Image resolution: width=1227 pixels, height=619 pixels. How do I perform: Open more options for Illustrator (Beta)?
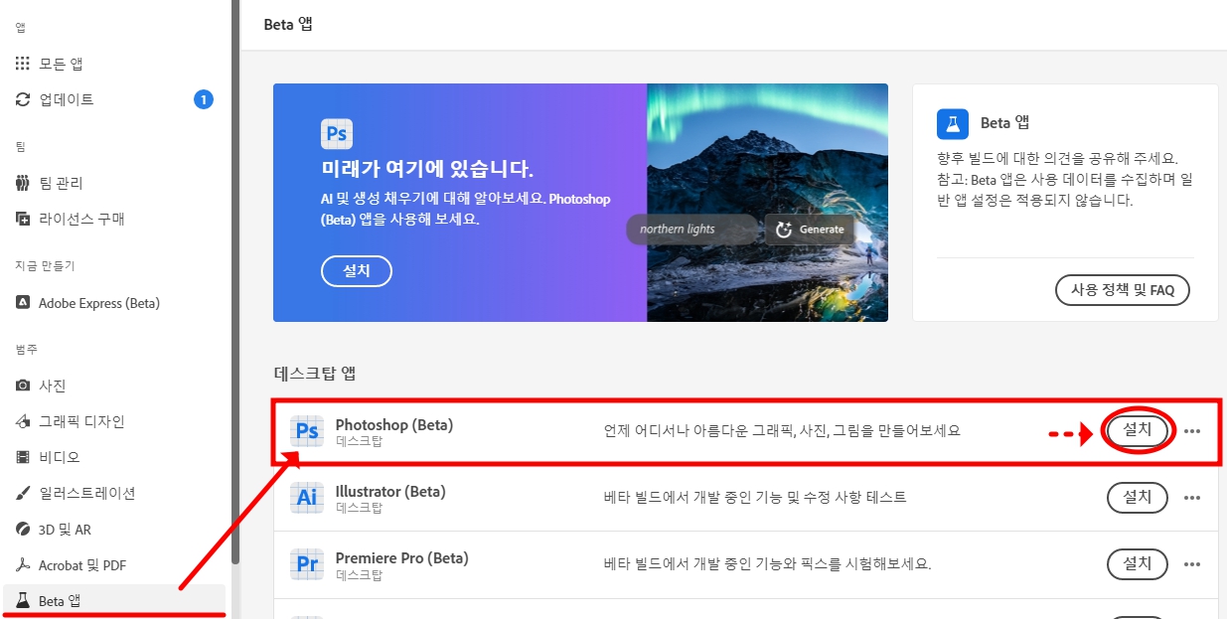point(1192,498)
